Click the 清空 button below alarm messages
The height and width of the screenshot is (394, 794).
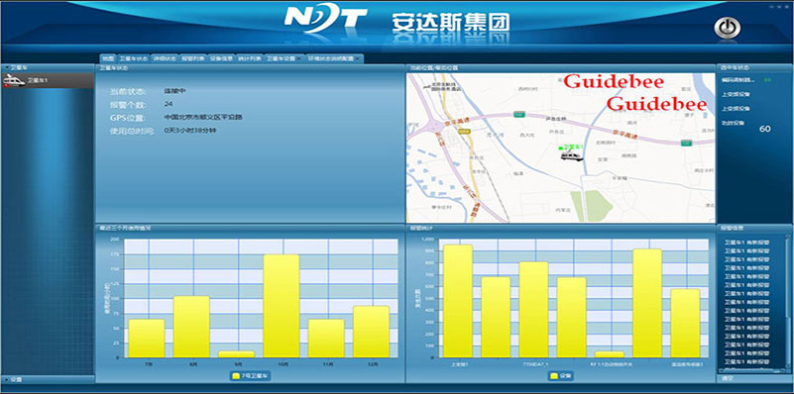pos(728,378)
